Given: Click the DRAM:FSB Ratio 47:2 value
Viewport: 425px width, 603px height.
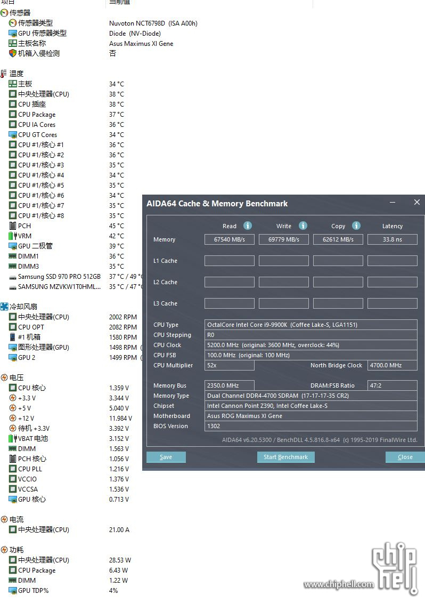Looking at the screenshot, I should 393,385.
